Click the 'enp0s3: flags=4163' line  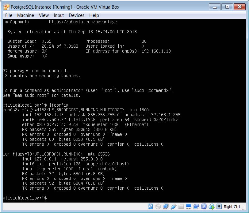pos(76,110)
